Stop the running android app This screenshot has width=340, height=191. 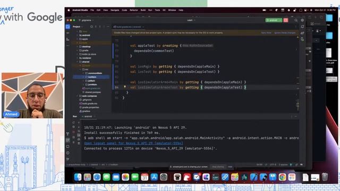tap(286, 20)
